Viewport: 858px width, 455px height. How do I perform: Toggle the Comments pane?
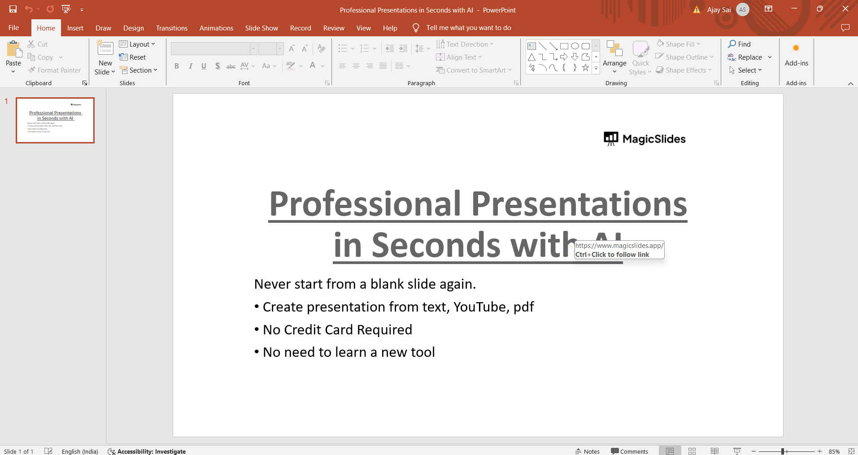tap(629, 451)
